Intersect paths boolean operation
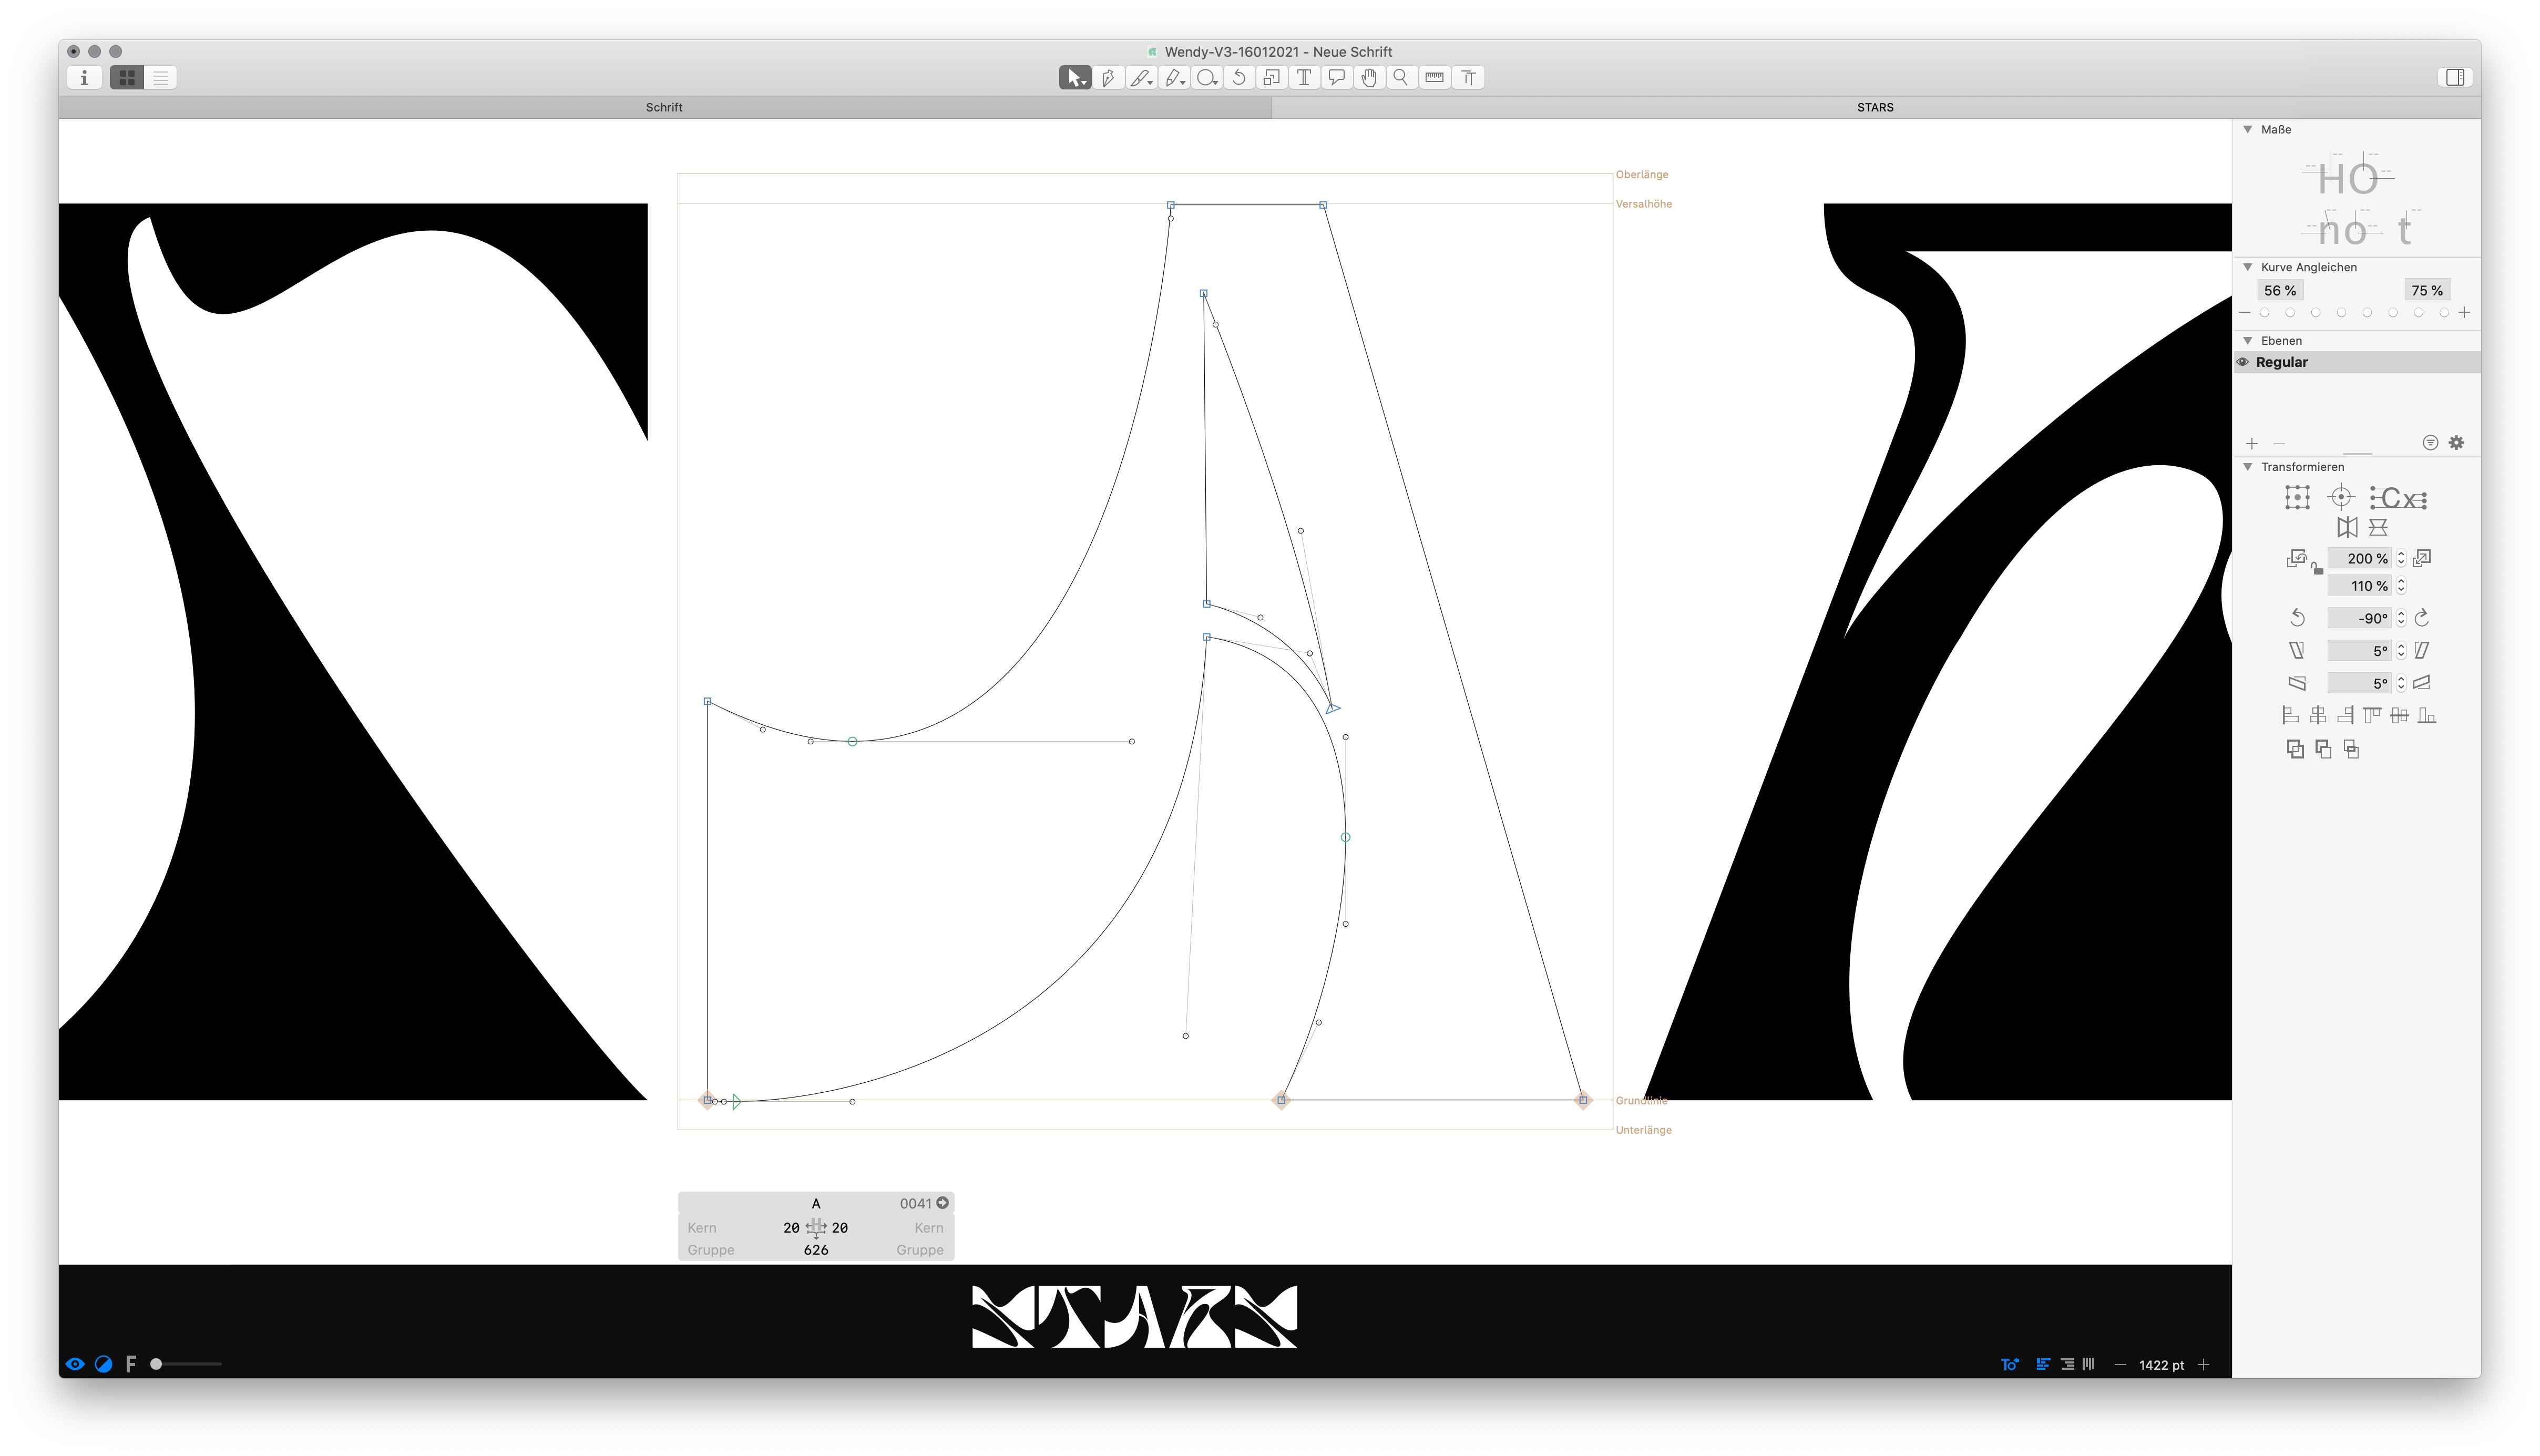This screenshot has height=1456, width=2540. pos(2351,749)
